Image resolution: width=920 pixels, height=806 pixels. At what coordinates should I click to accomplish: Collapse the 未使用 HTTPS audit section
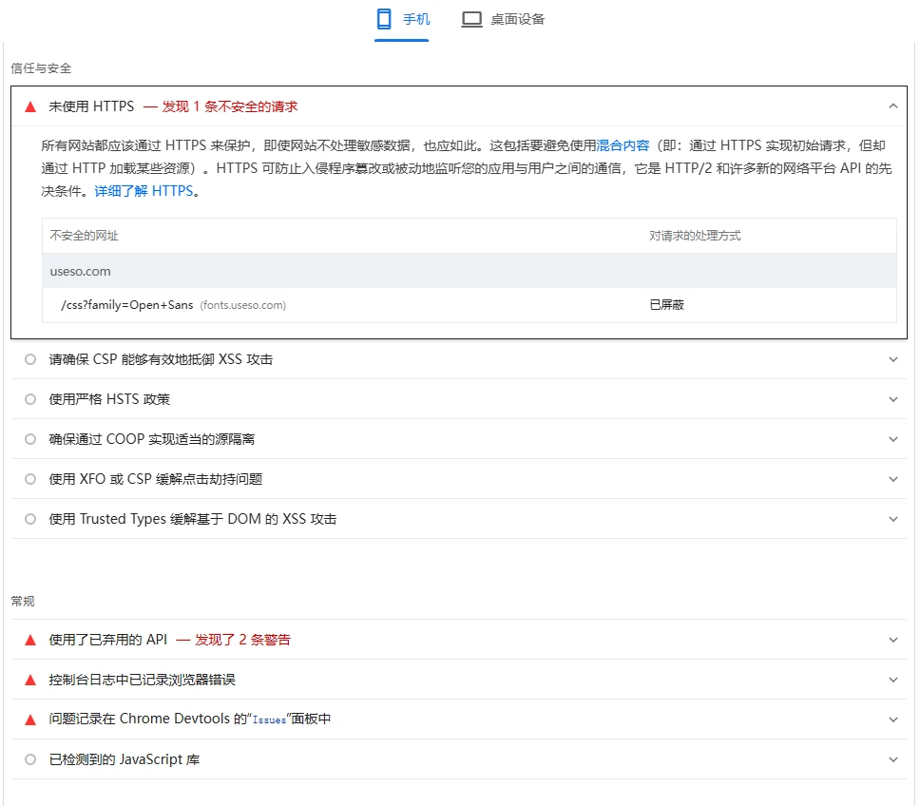pos(892,106)
